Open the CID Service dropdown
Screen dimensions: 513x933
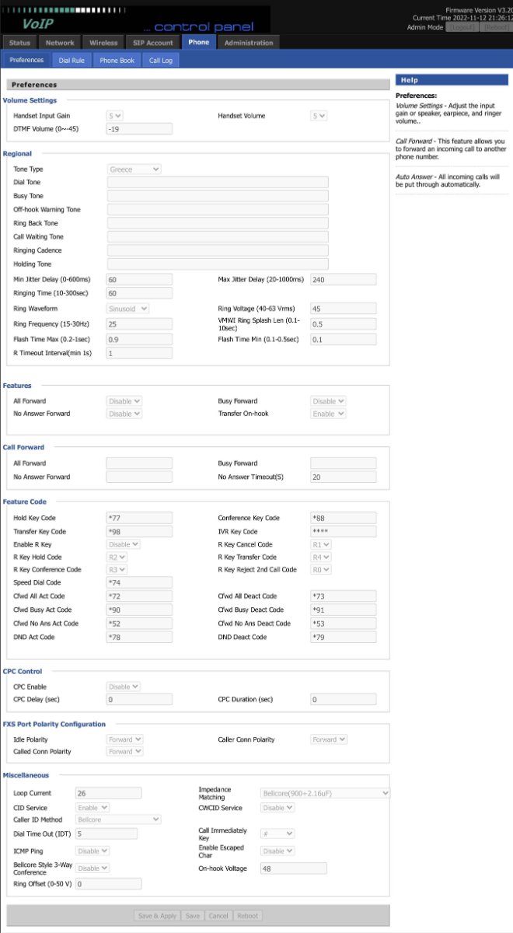(92, 808)
